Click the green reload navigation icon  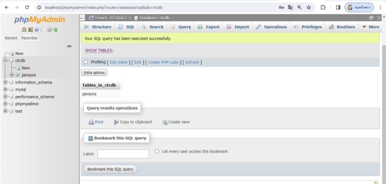coord(55,30)
